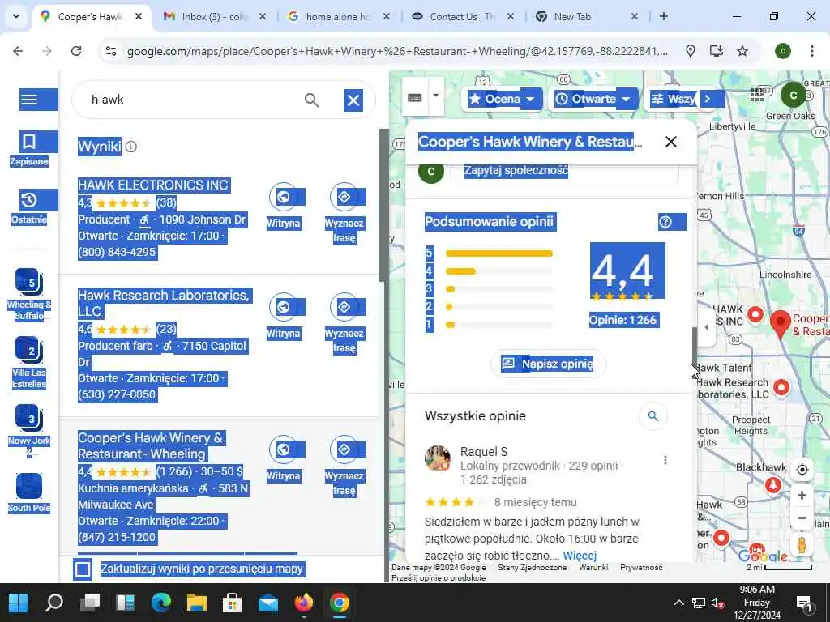Image resolution: width=830 pixels, height=622 pixels.
Task: Open the Zapisane saved places icon
Action: click(x=29, y=142)
